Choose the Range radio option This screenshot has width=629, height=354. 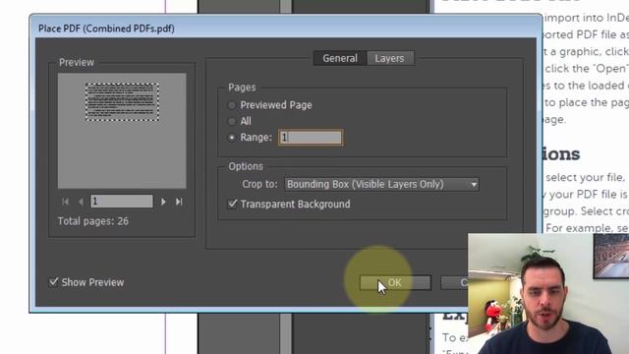(232, 138)
